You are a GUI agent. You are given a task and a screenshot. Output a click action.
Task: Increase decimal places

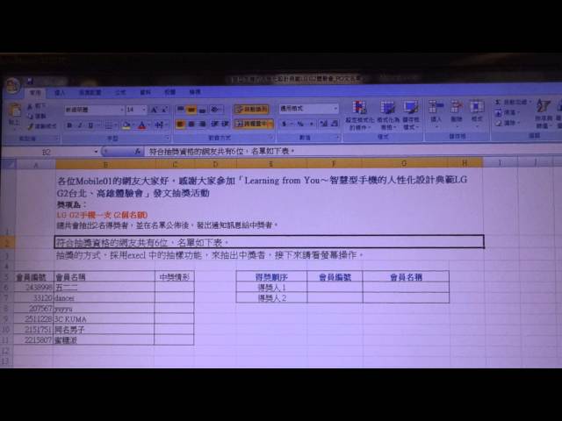(324, 124)
